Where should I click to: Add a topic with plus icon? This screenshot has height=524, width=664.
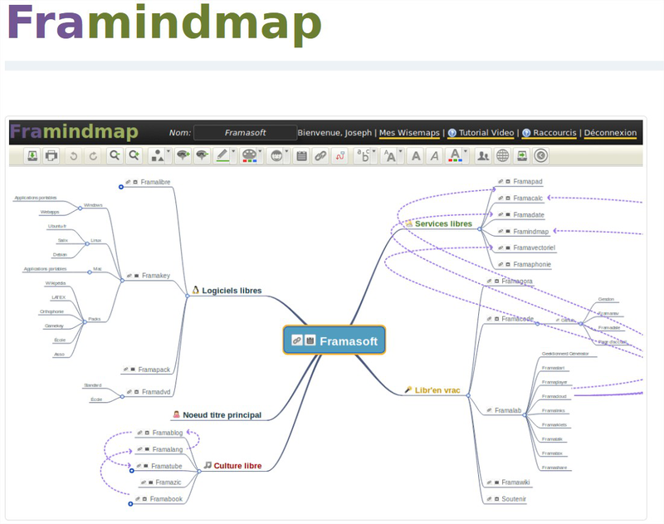182,155
